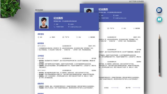Click the 求职意向 section heading

(41, 34)
